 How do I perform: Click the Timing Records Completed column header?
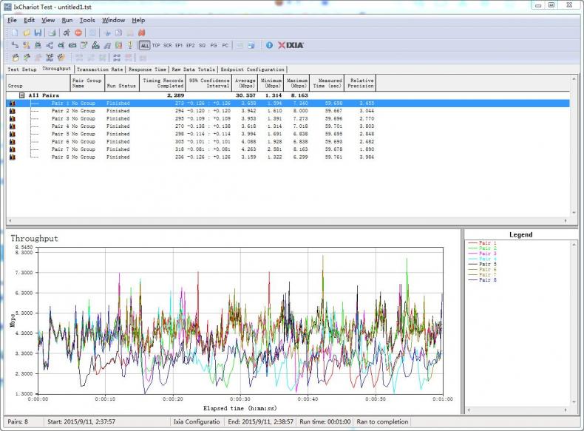(x=163, y=83)
